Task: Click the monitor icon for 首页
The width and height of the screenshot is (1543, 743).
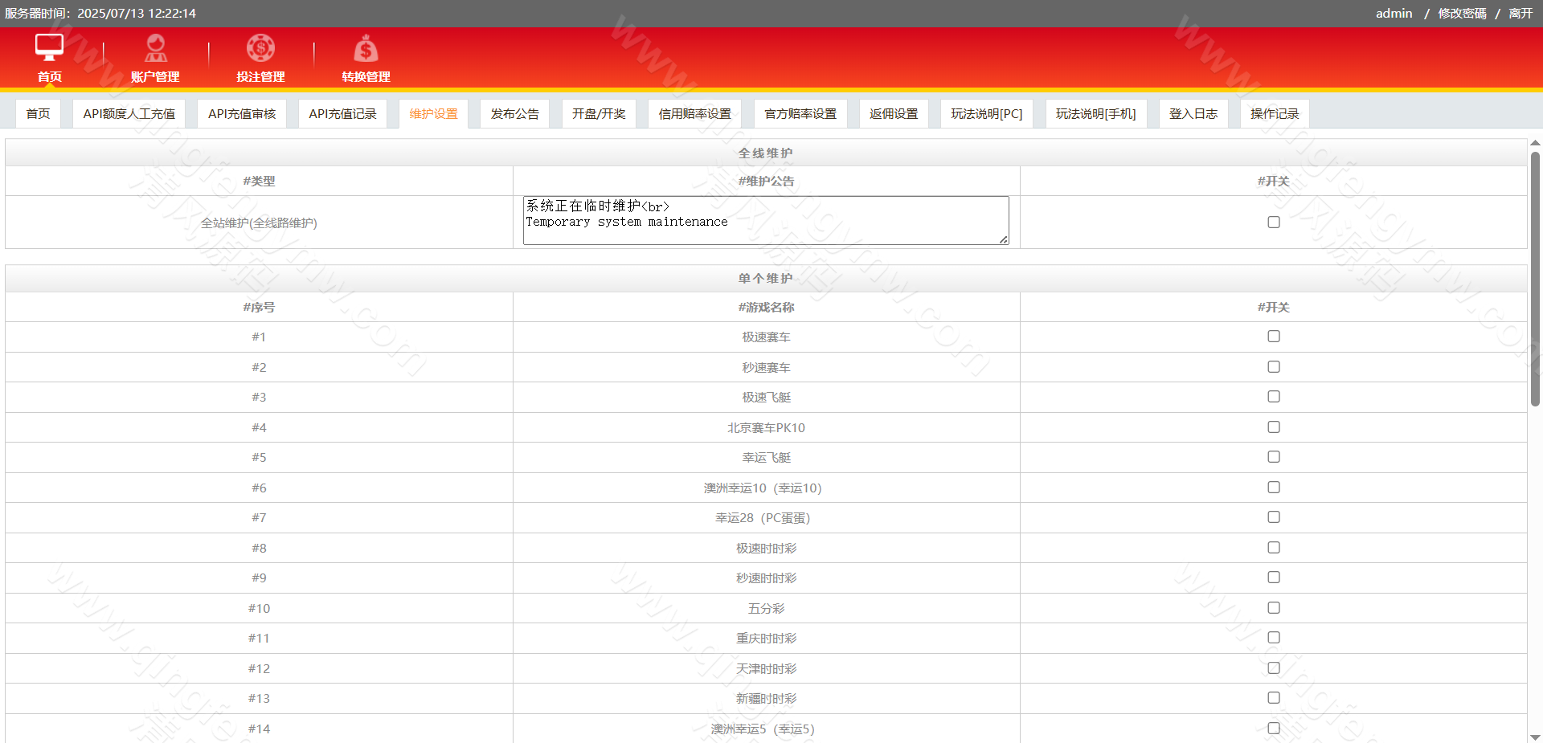Action: pos(49,47)
